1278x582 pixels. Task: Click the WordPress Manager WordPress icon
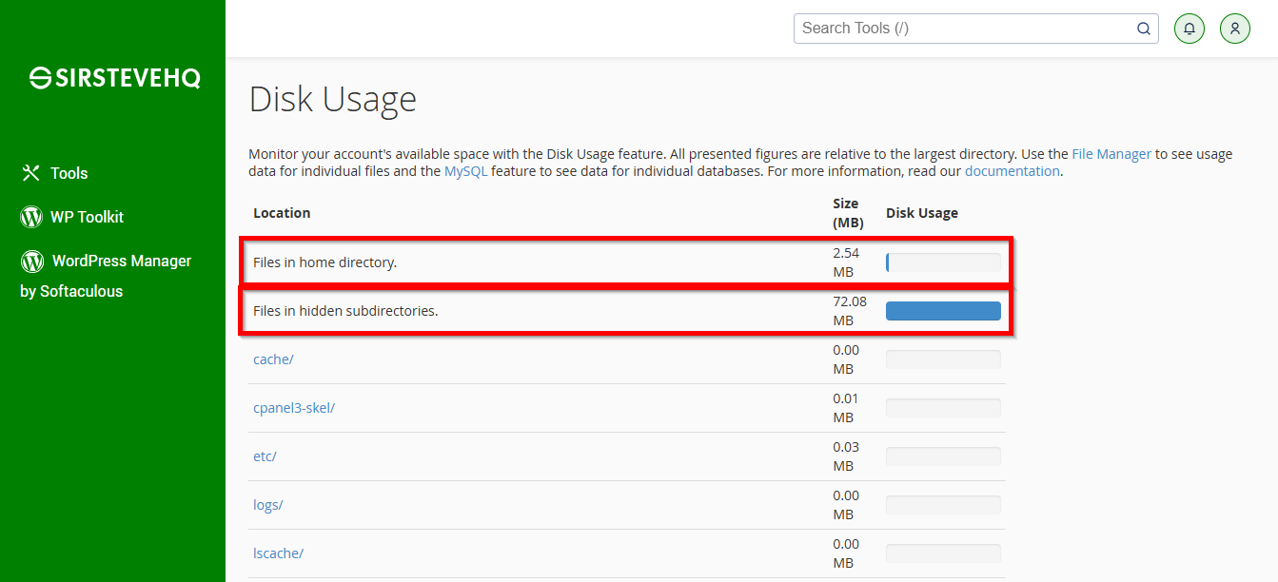pyautogui.click(x=32, y=261)
